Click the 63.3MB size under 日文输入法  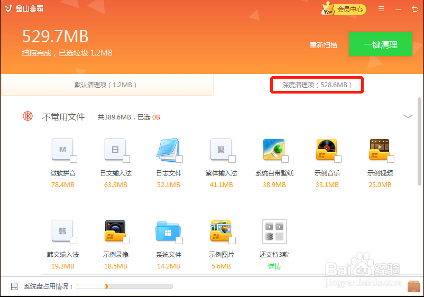pos(115,185)
